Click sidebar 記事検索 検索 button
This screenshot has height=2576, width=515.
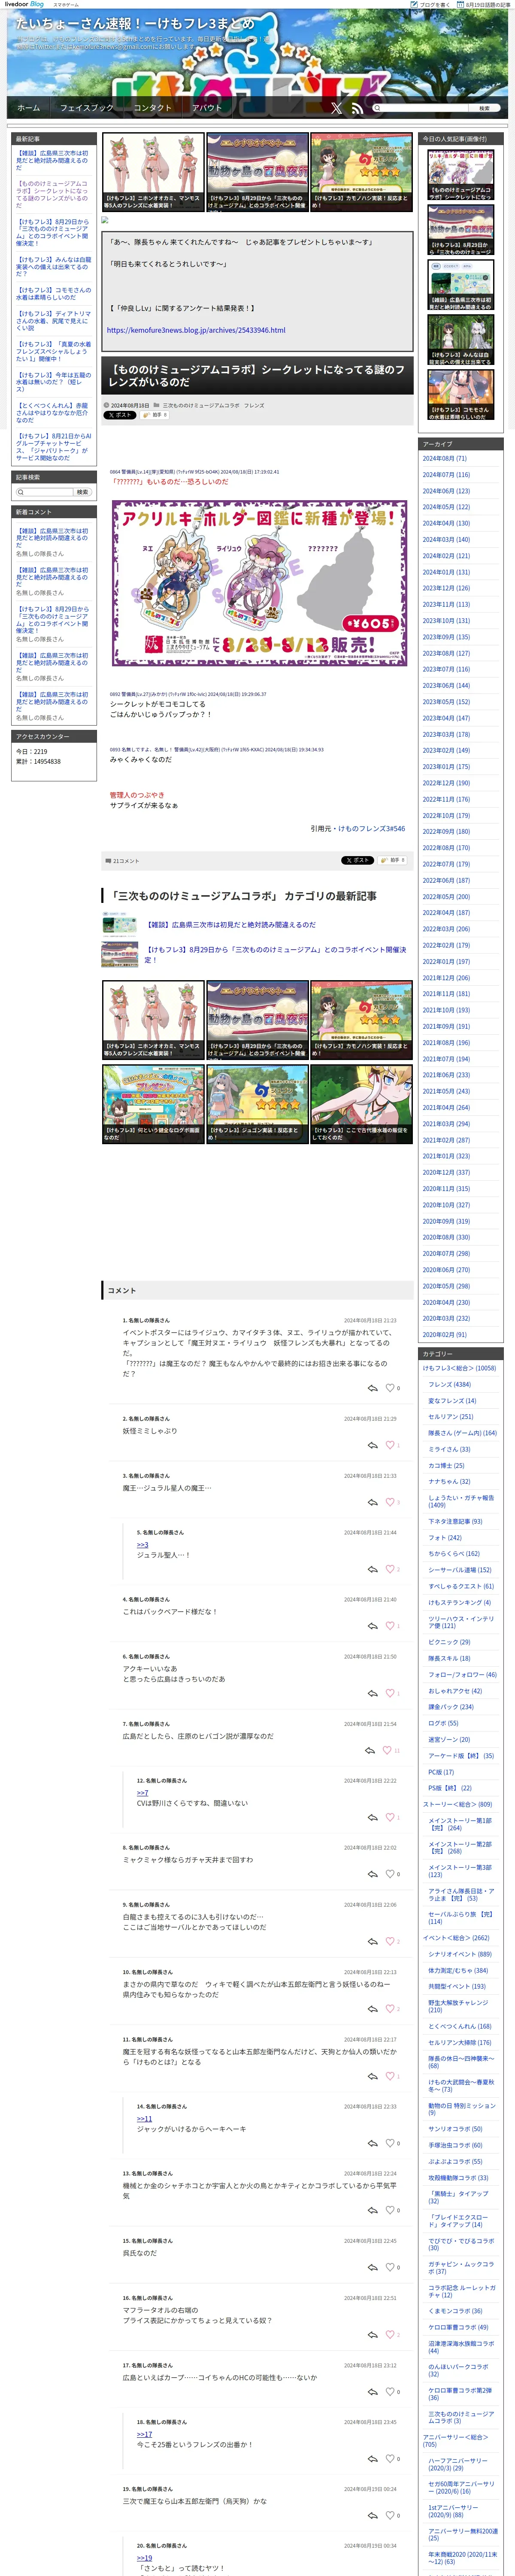click(x=83, y=492)
